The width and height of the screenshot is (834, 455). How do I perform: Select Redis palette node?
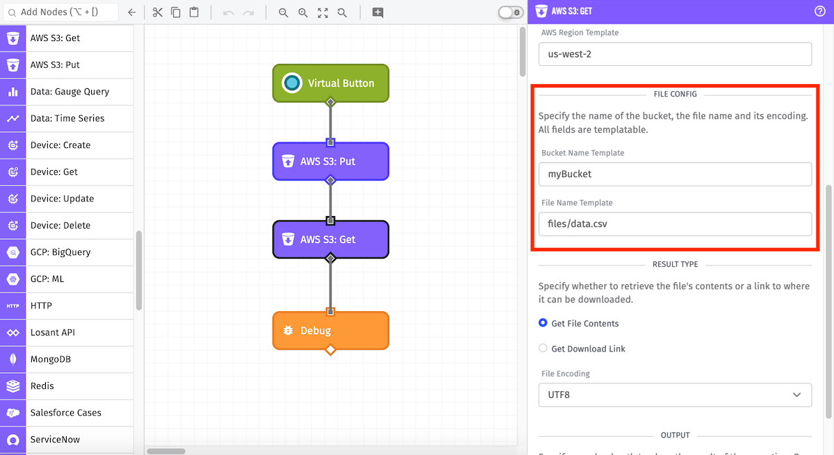[67, 386]
